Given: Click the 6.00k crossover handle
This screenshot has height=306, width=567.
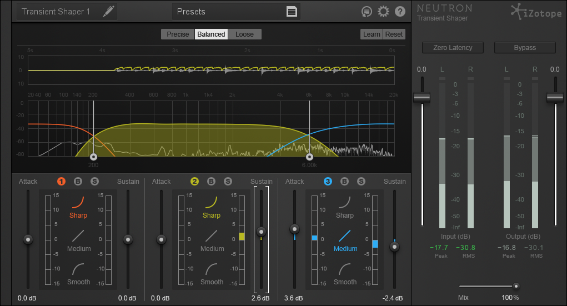Looking at the screenshot, I should click(x=309, y=157).
